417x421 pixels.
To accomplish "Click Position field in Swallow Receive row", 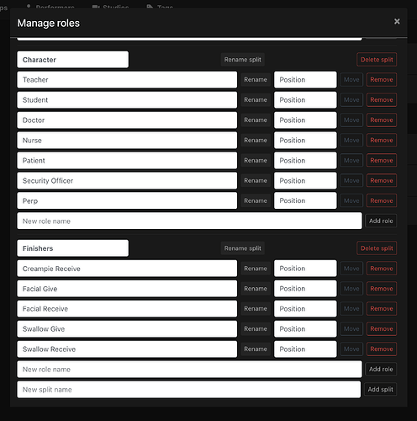I will pyautogui.click(x=305, y=349).
